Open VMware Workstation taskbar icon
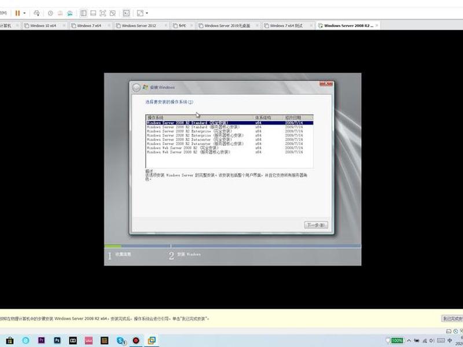Viewport: 463px width, 347px height. click(x=152, y=341)
